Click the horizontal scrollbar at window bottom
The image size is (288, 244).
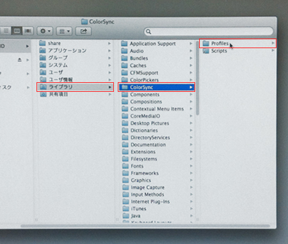pyautogui.click(x=145, y=226)
